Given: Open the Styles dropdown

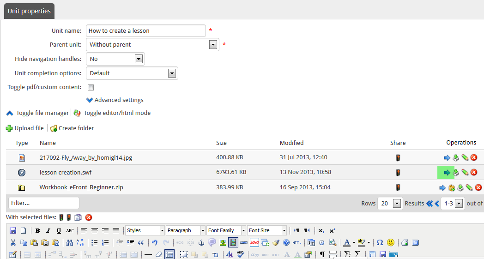Looking at the screenshot, I should coord(145,230).
